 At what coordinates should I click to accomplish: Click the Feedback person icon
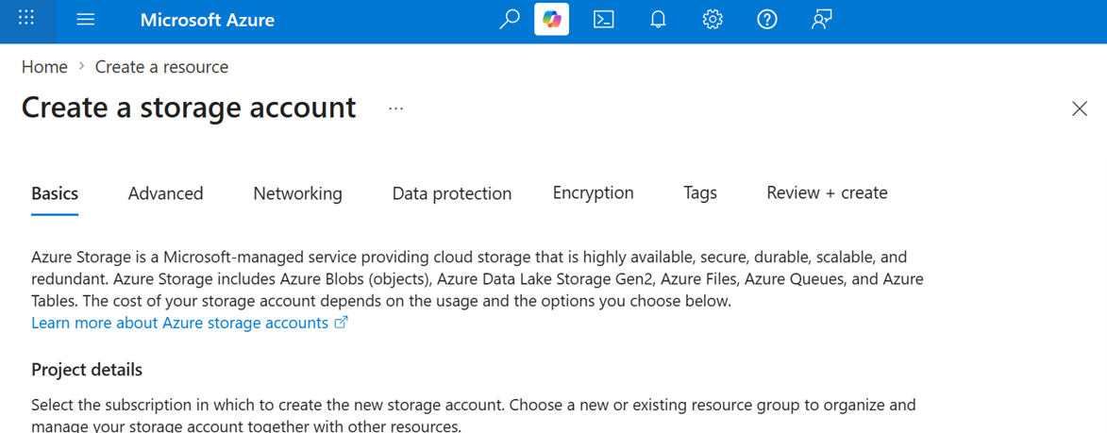pos(822,20)
